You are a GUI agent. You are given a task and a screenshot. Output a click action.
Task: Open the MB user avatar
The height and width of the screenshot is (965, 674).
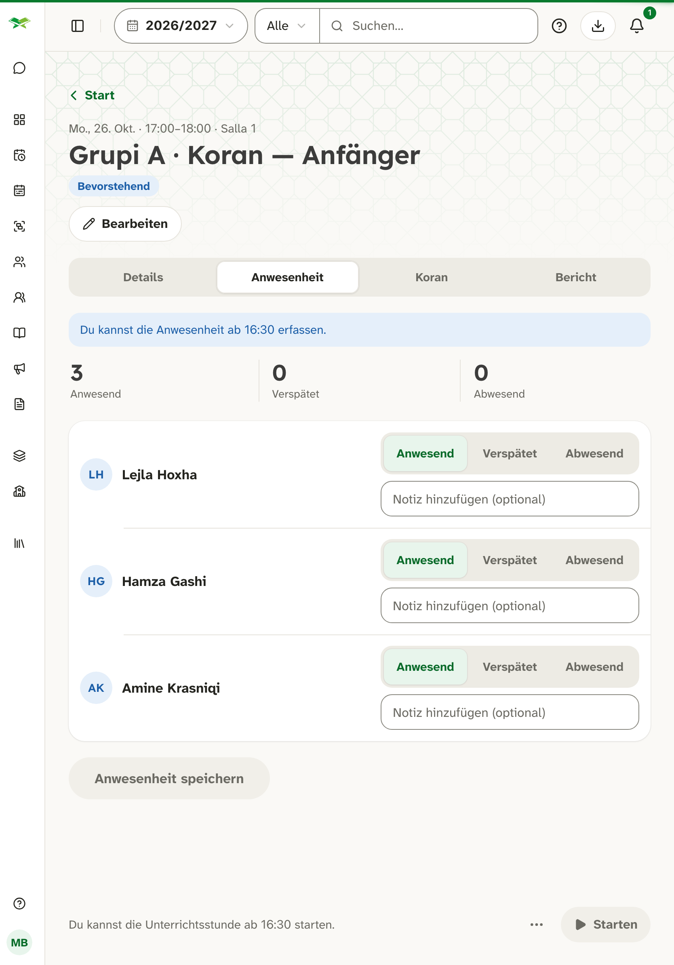tap(19, 942)
